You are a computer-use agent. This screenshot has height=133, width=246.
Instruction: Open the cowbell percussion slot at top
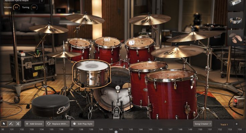235,4
